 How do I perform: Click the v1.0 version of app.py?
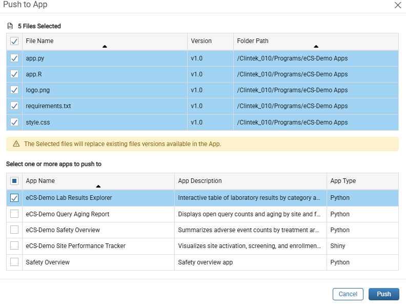point(196,58)
